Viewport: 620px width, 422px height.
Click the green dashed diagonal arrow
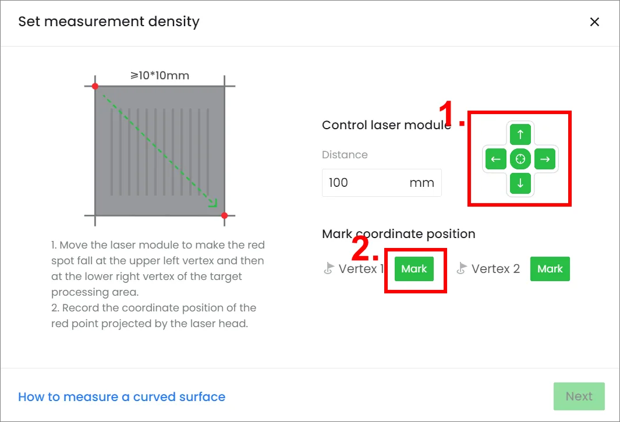tap(160, 151)
